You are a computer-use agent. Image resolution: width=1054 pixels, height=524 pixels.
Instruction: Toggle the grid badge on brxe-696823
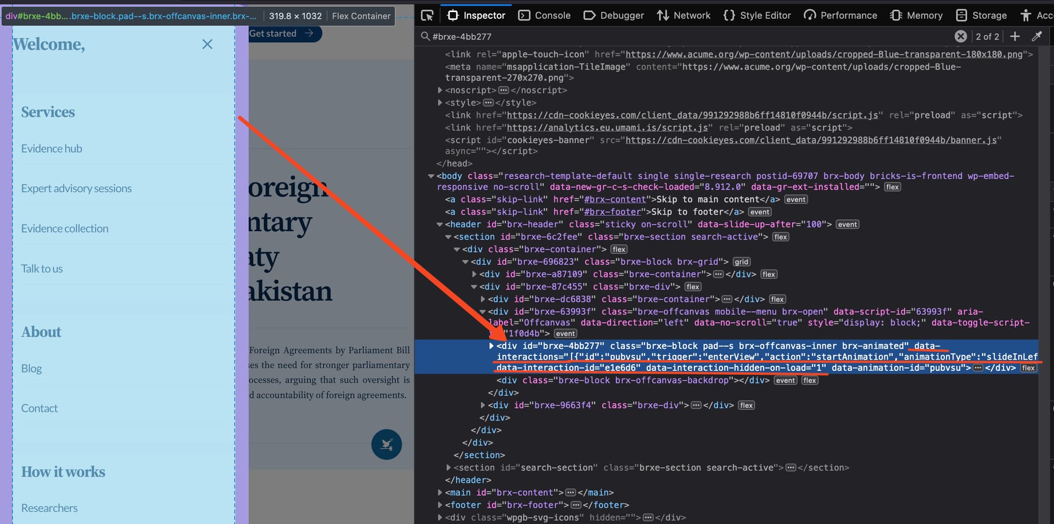(741, 262)
